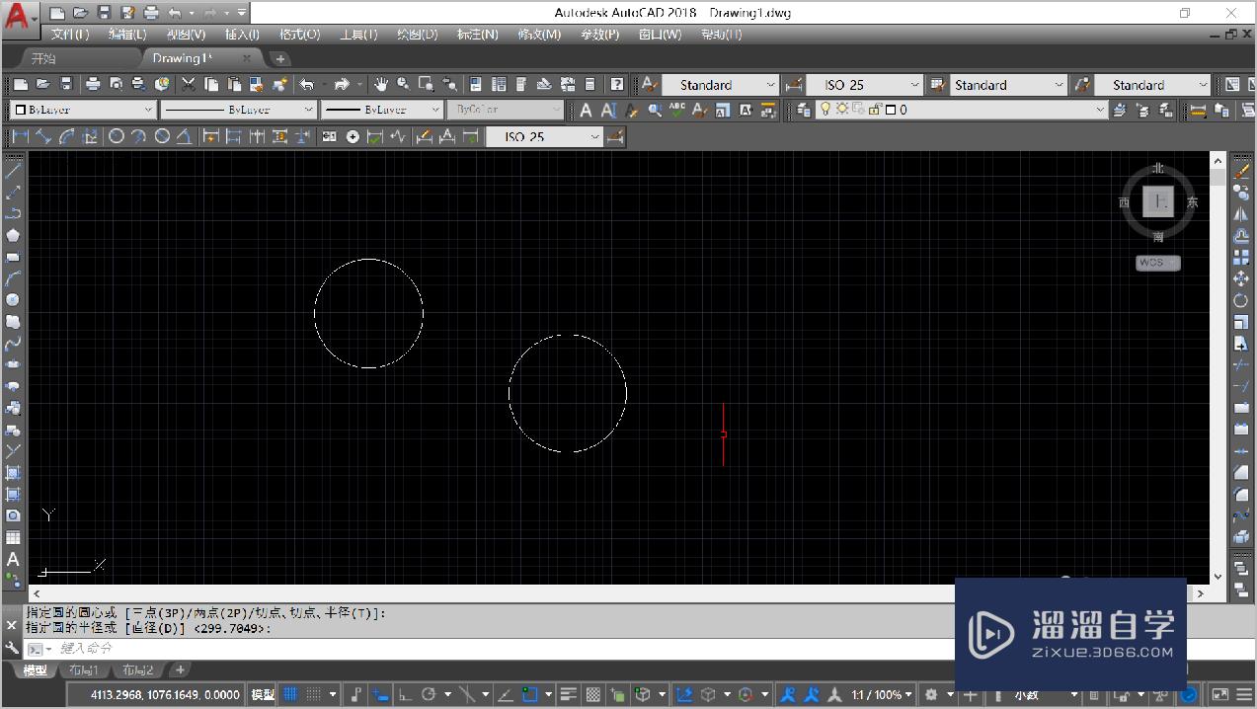Image resolution: width=1257 pixels, height=709 pixels.
Task: Click the 模型 button in status bar
Action: click(x=263, y=694)
